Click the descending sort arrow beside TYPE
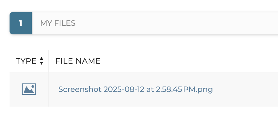Screen dimensions: 278x133 41,63
